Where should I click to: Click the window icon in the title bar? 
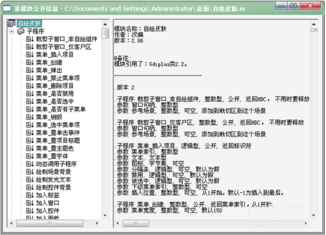(x=7, y=8)
